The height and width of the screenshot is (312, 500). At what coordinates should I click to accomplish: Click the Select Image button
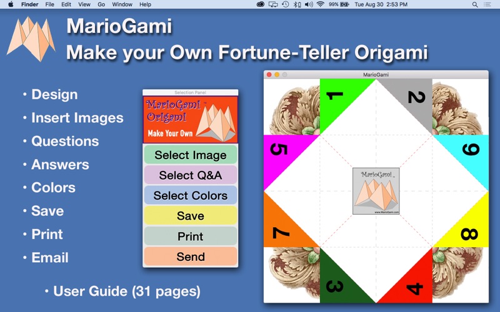pos(191,155)
